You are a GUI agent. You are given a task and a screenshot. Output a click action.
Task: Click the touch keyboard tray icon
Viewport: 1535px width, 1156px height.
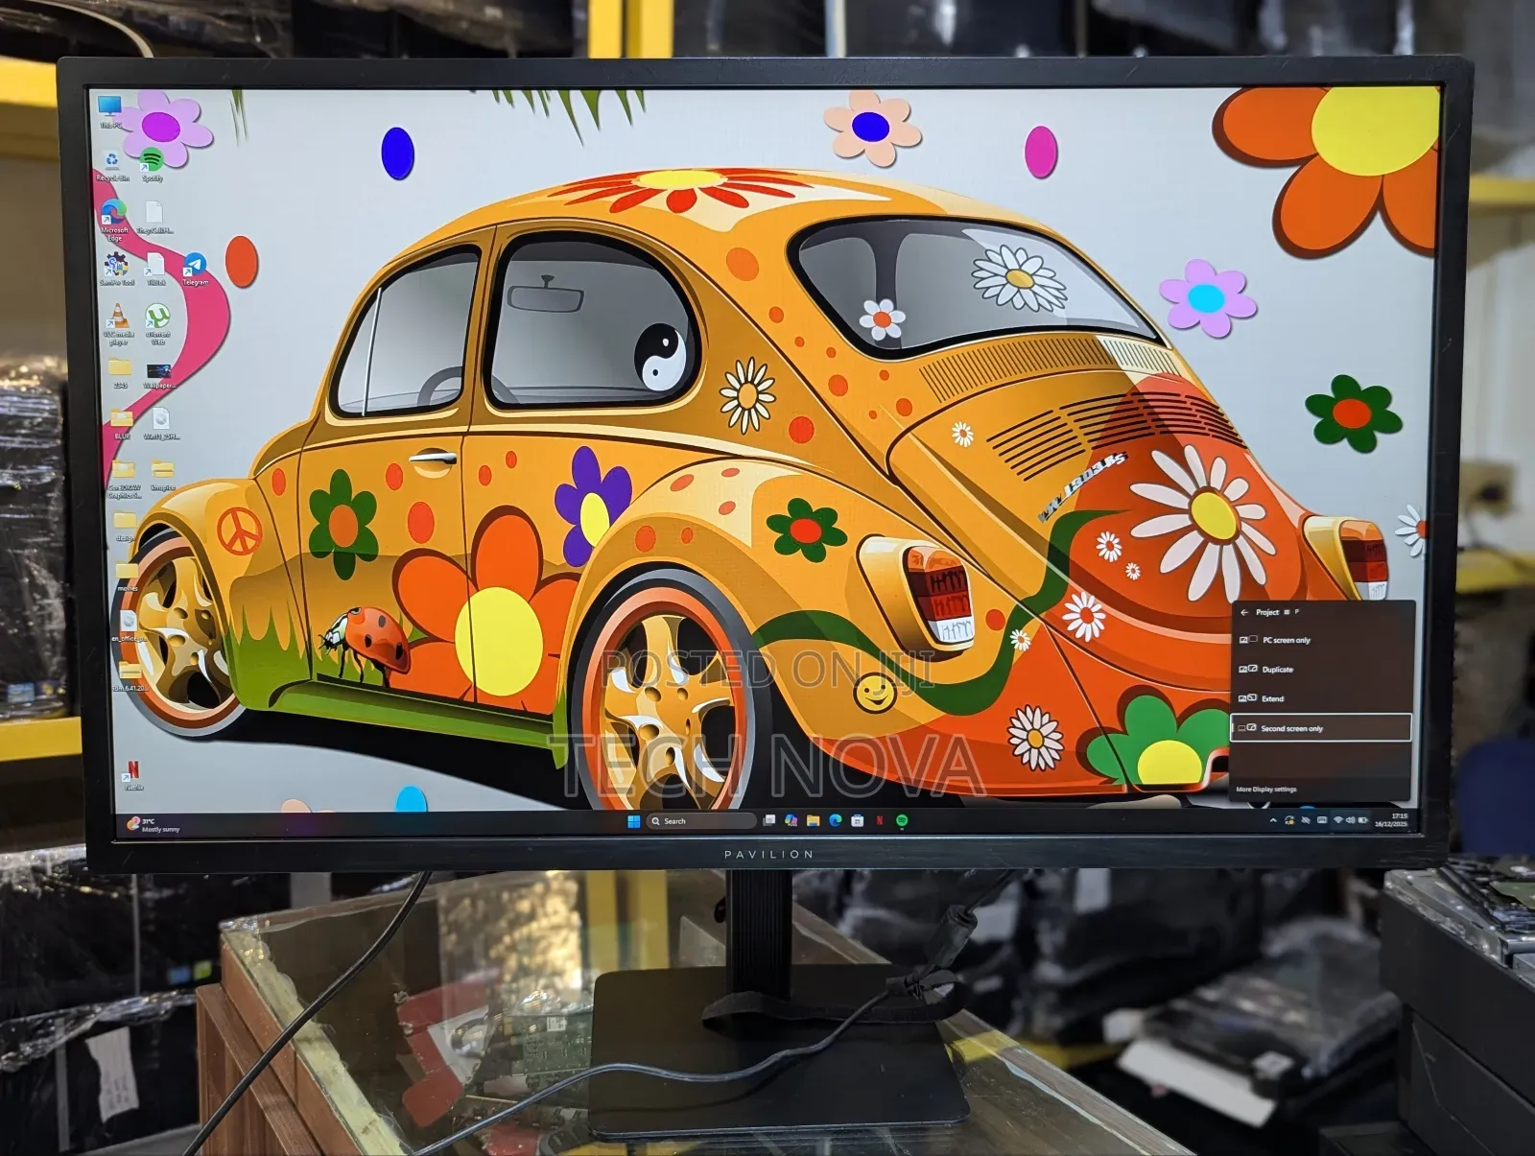[1322, 820]
